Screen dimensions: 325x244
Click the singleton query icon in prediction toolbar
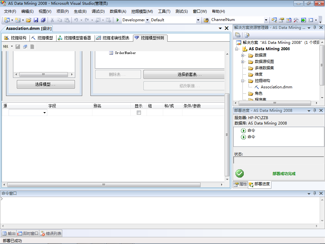coord(25,46)
